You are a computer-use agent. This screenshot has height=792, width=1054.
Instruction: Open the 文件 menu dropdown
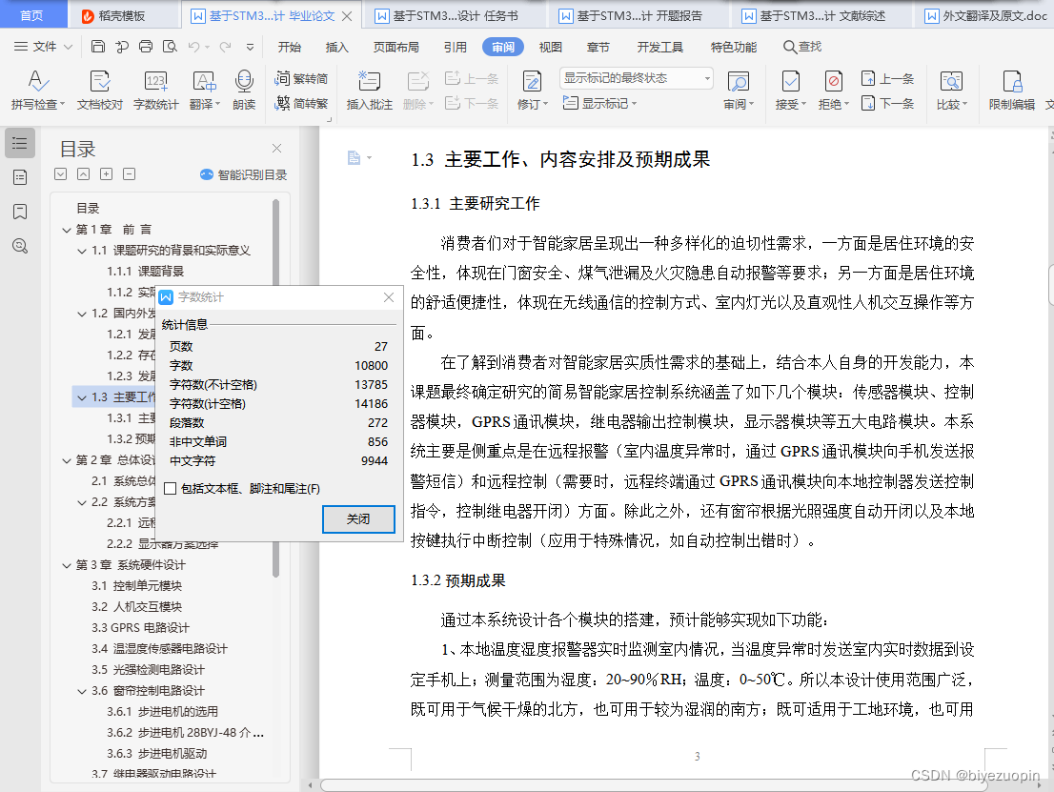tap(43, 47)
